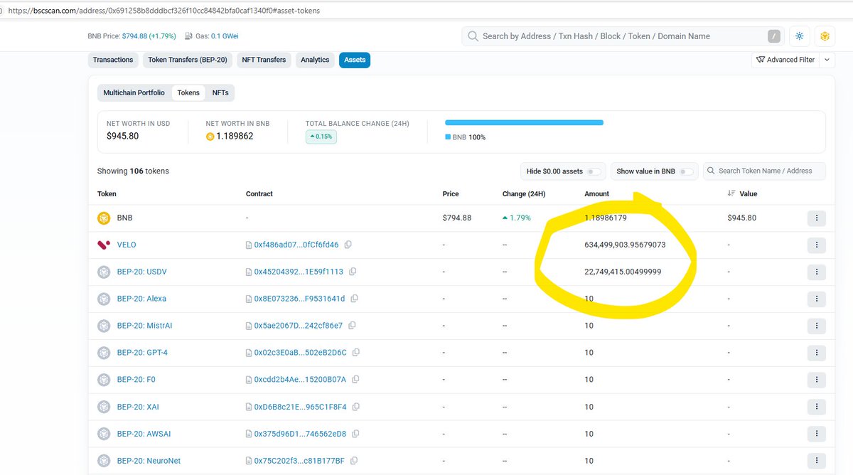Open the three-dot menu for USDV row

[x=817, y=272]
